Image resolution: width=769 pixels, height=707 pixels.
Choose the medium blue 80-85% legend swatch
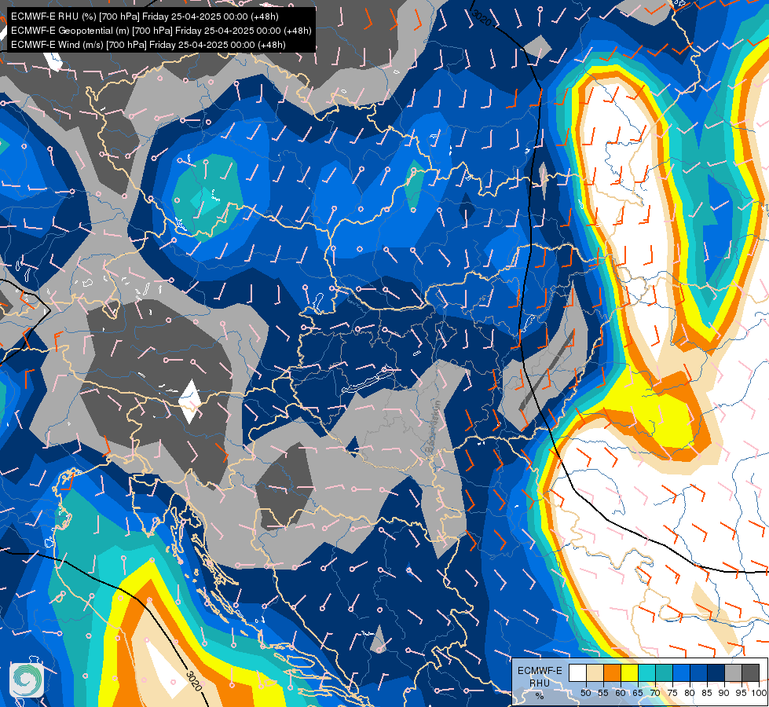coord(698,672)
